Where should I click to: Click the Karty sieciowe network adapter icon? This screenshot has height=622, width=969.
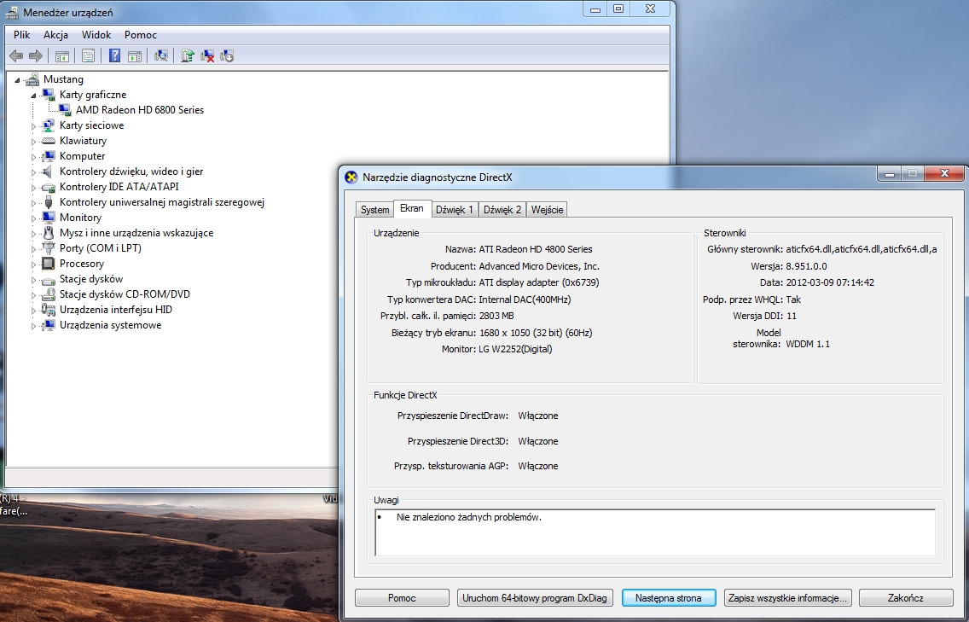[x=49, y=125]
